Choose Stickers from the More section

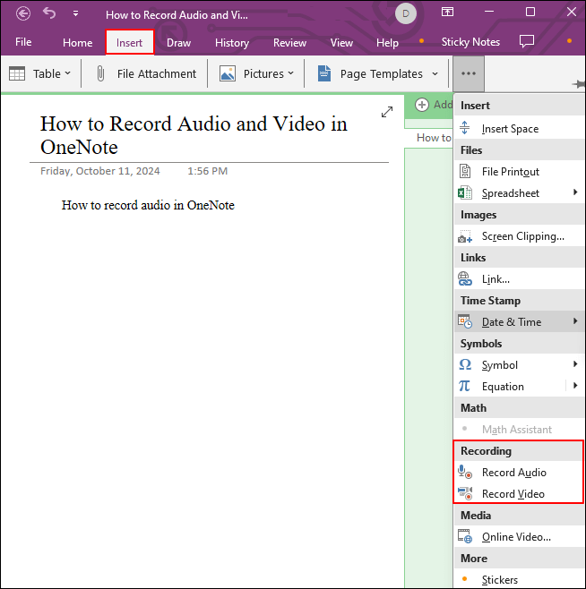click(x=519, y=579)
